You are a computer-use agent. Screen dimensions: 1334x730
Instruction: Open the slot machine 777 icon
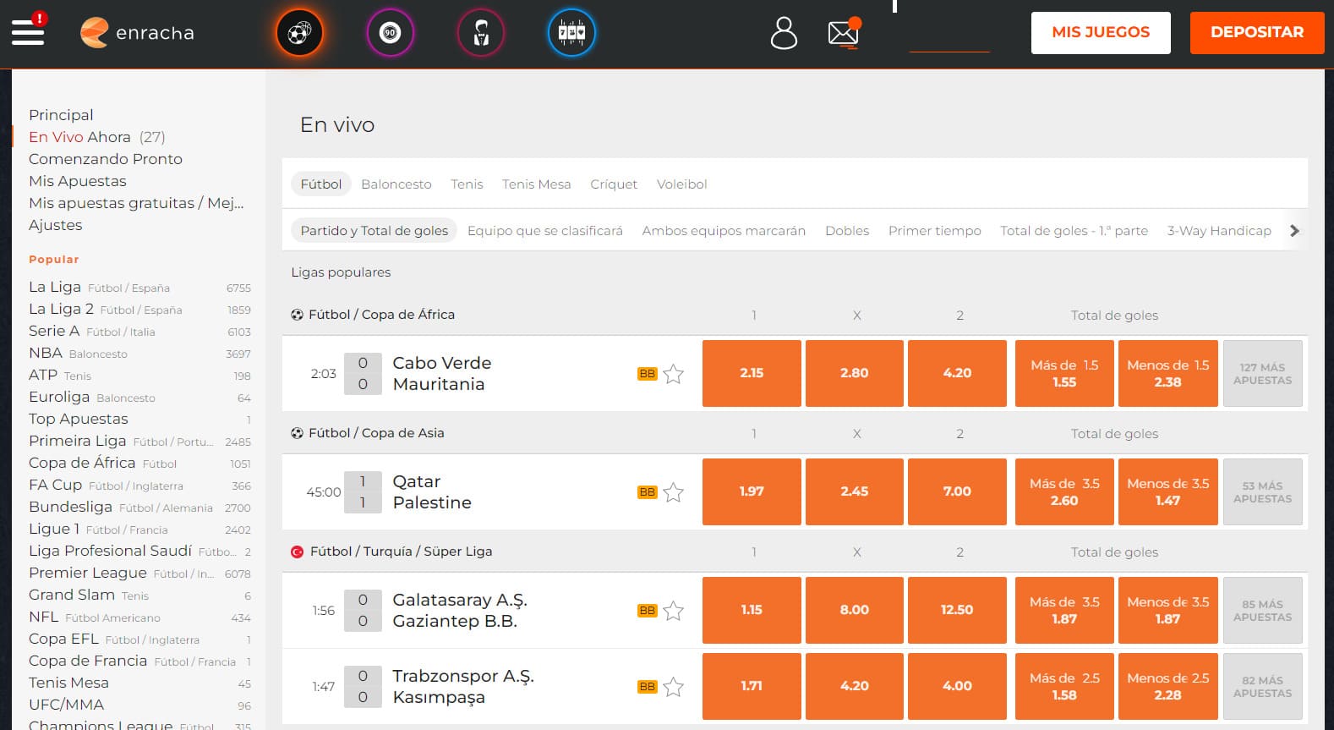[x=571, y=33]
